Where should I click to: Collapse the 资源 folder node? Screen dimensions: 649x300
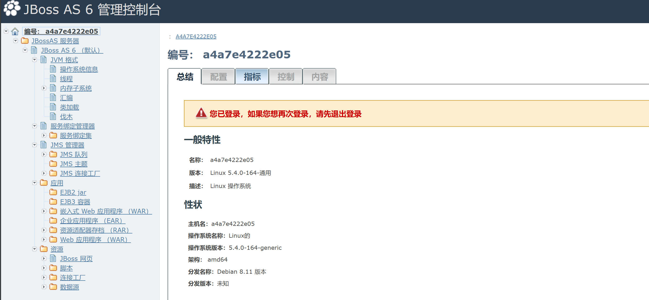click(x=35, y=249)
